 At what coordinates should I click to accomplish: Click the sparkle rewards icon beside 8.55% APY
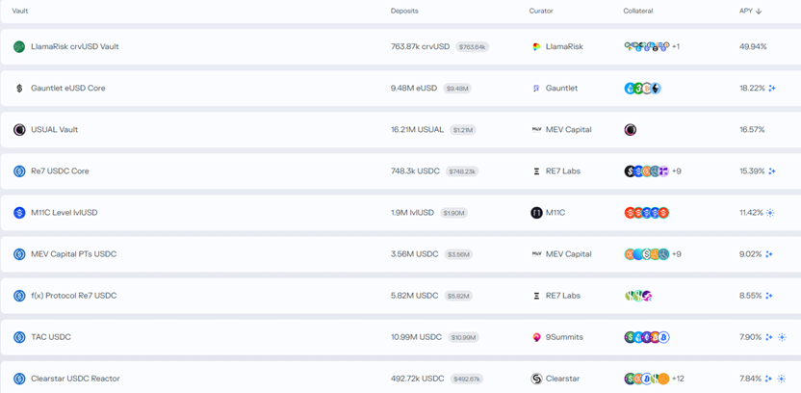[x=769, y=296]
